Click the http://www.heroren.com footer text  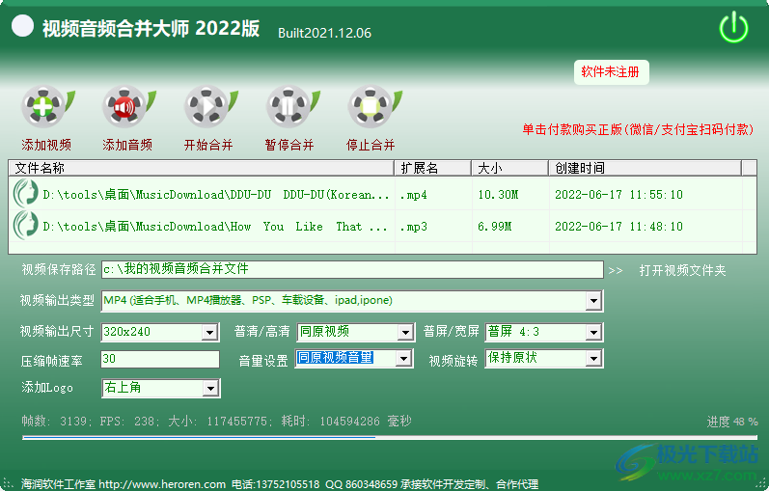162,484
